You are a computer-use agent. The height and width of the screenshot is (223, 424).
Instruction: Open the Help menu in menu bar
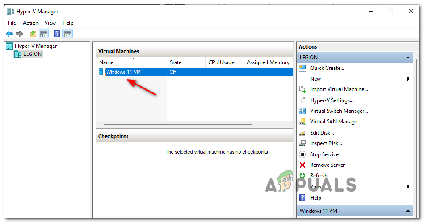pos(68,23)
